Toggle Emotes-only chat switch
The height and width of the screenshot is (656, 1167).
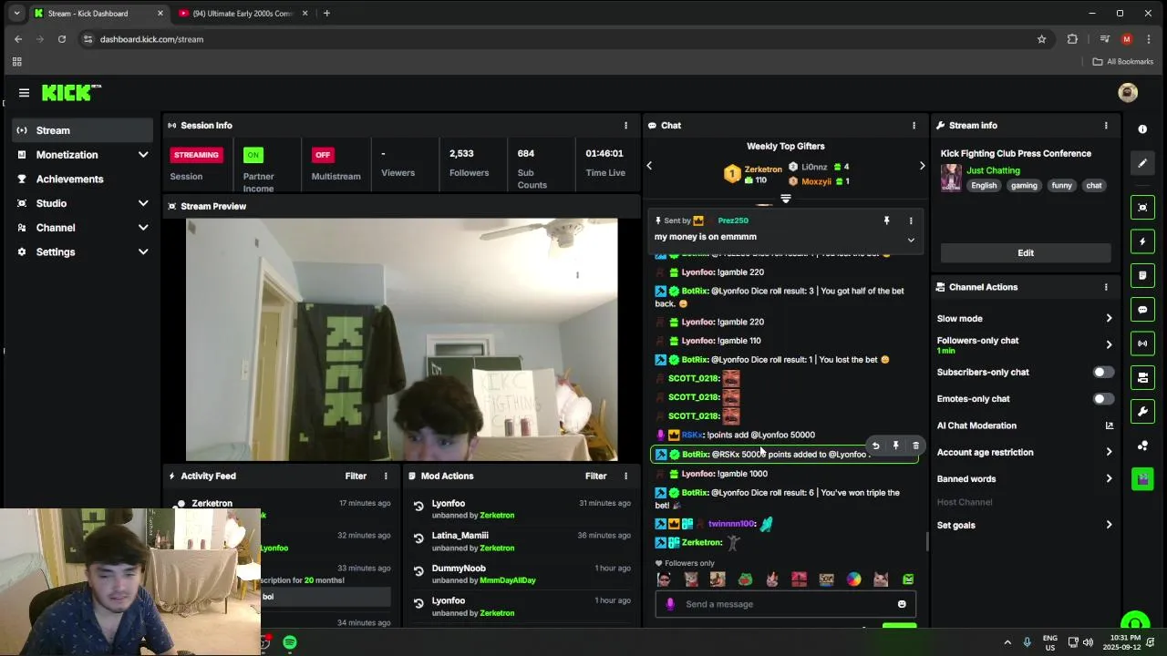pyautogui.click(x=1102, y=398)
